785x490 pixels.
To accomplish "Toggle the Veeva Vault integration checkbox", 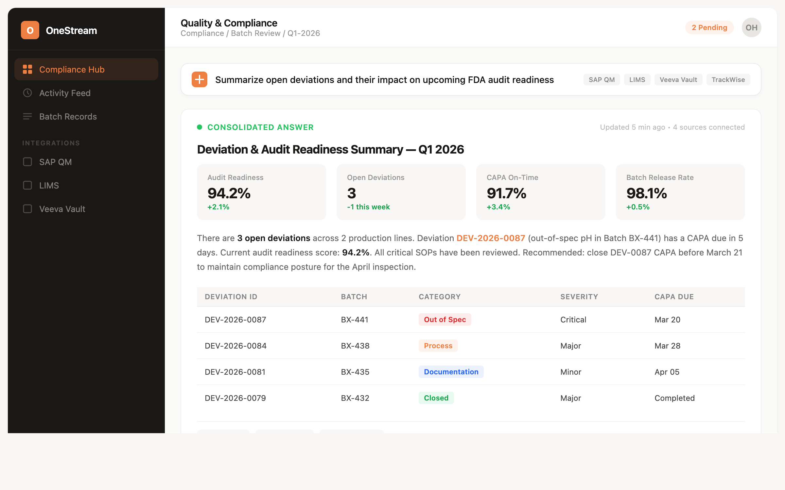I will (x=27, y=209).
